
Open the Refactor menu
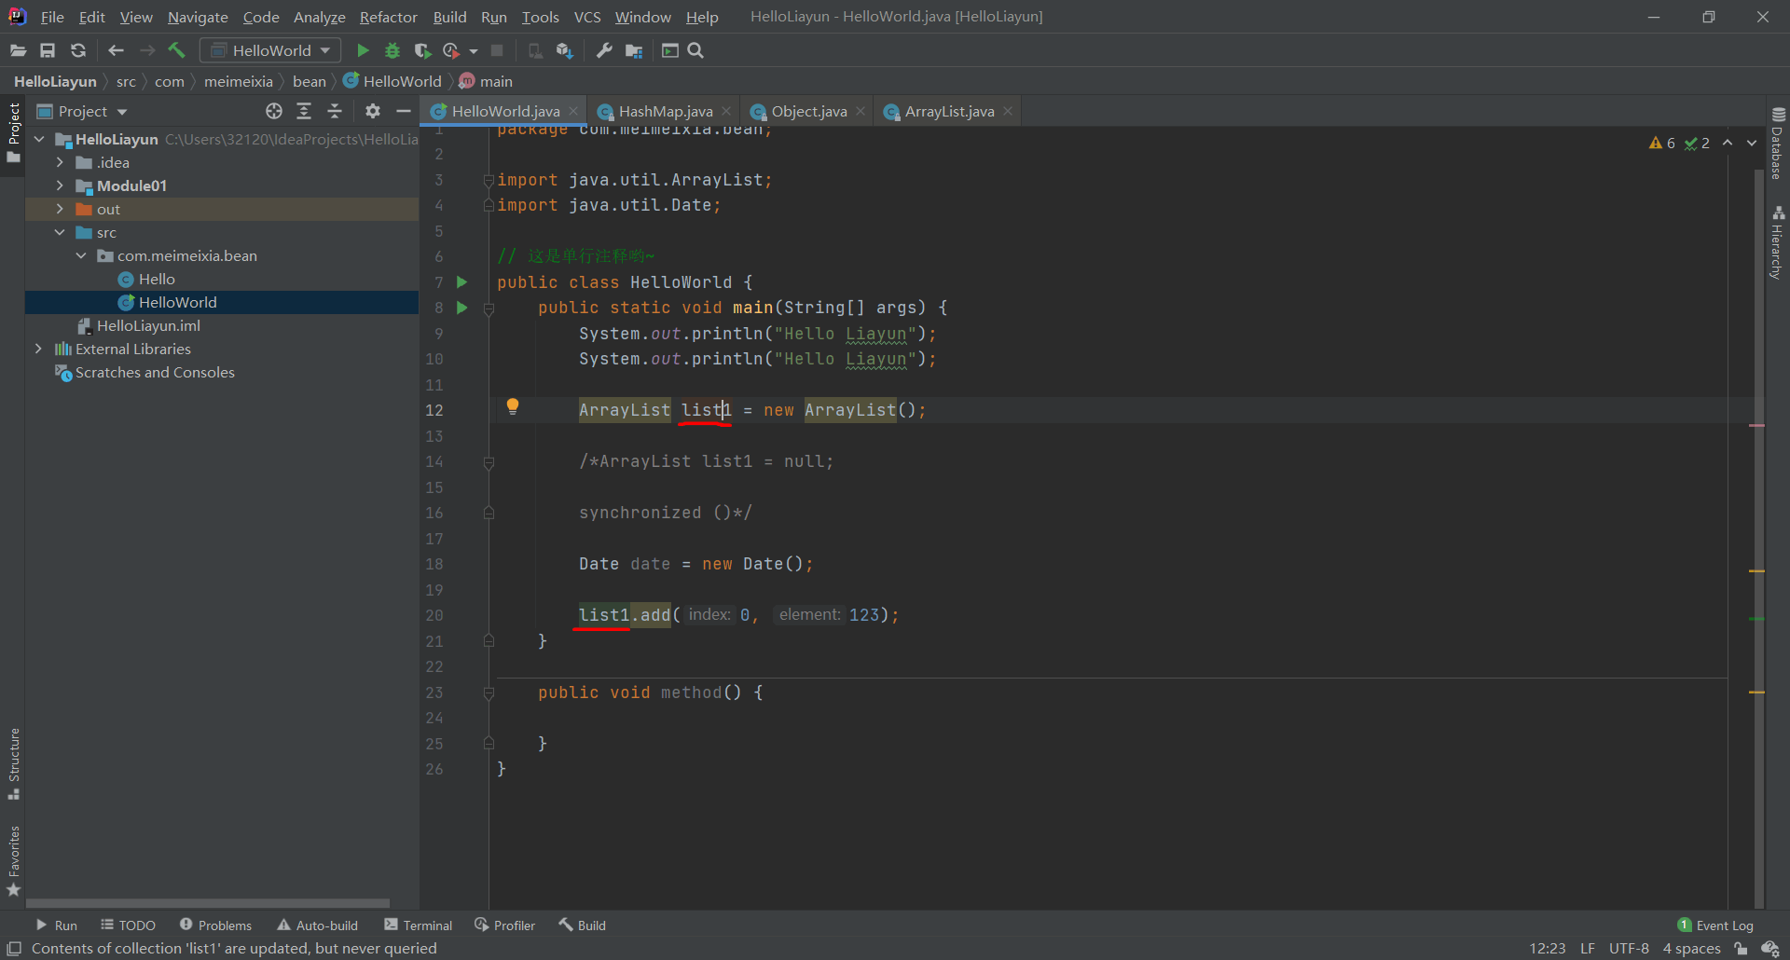click(x=388, y=17)
